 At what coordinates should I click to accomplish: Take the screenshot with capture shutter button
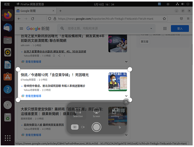click(96, 127)
